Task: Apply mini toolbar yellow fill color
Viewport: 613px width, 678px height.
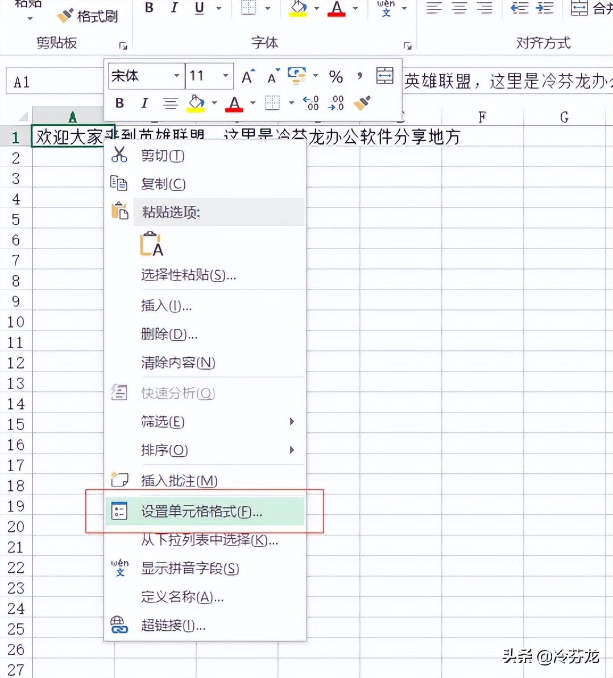Action: click(196, 104)
